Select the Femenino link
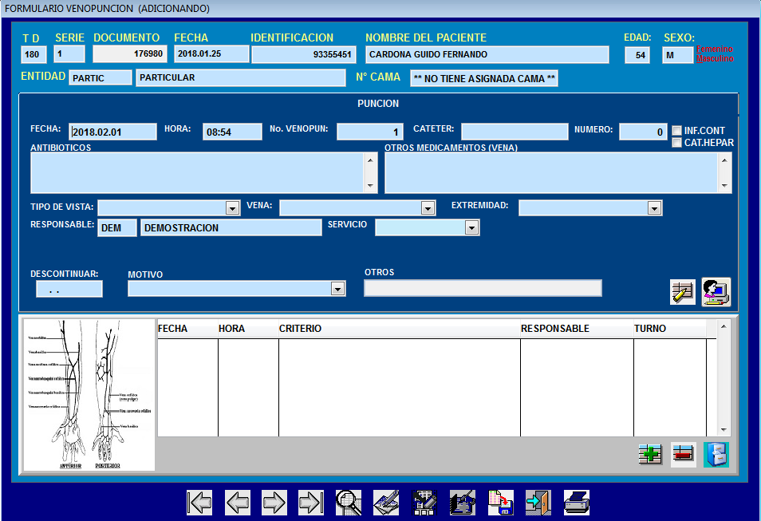Viewport: 761px width, 521px height. [715, 49]
